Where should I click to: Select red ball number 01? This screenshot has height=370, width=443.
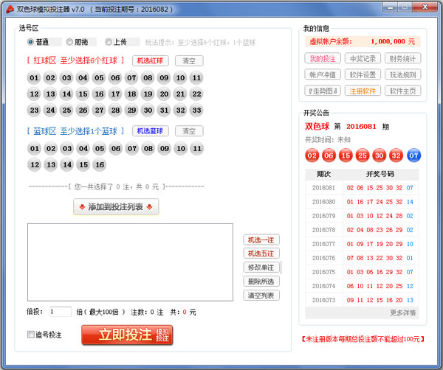[34, 78]
